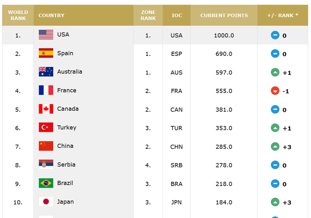Click the +/- Rank column header
This screenshot has height=218, width=311.
(x=282, y=15)
